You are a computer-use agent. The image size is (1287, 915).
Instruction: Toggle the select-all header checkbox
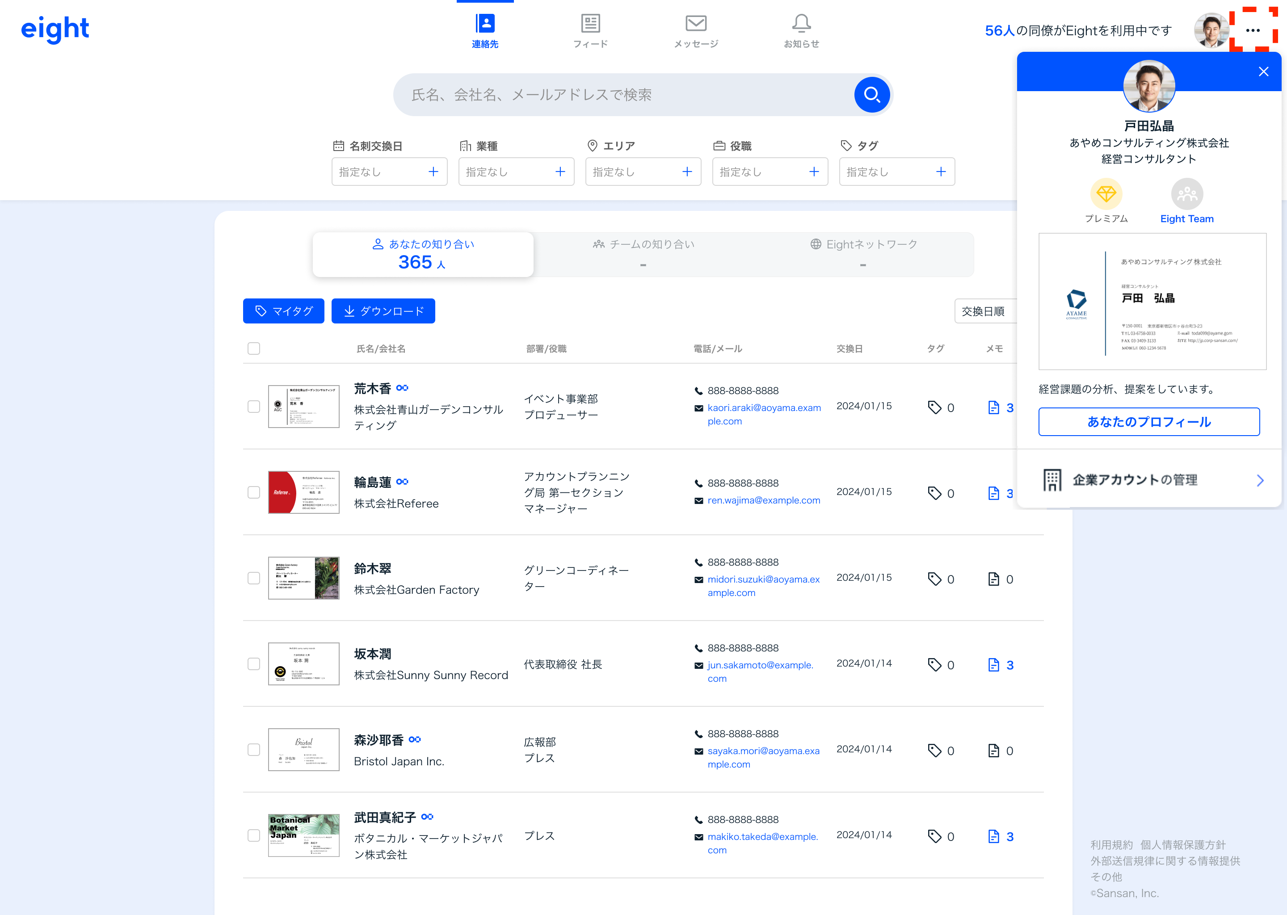click(253, 349)
